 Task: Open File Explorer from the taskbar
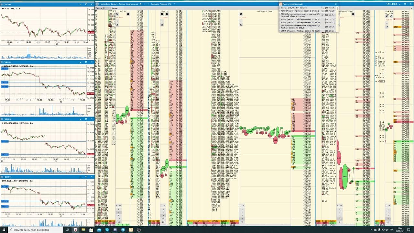coord(83,230)
